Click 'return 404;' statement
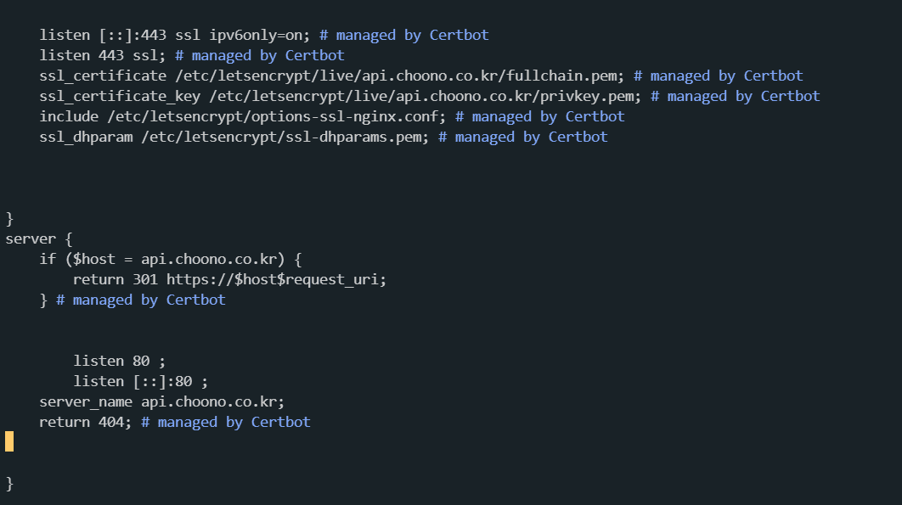This screenshot has width=902, height=505. pyautogui.click(x=85, y=422)
